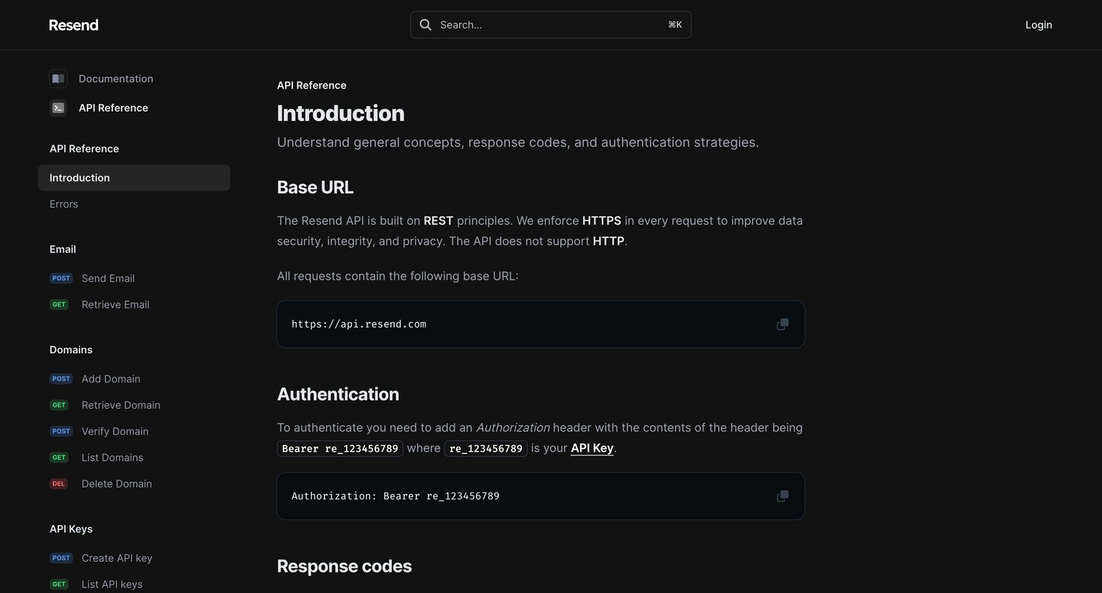The height and width of the screenshot is (593, 1102).
Task: Click the 'API Reference' breadcrumb above Introduction
Action: pyautogui.click(x=311, y=85)
